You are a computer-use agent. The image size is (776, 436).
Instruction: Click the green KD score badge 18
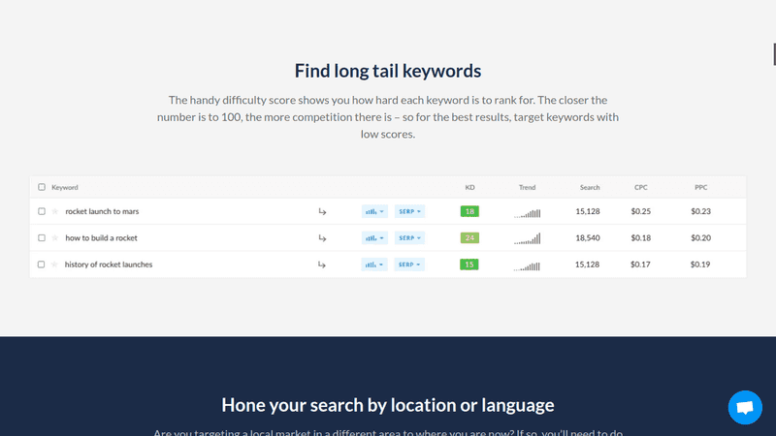coord(469,211)
